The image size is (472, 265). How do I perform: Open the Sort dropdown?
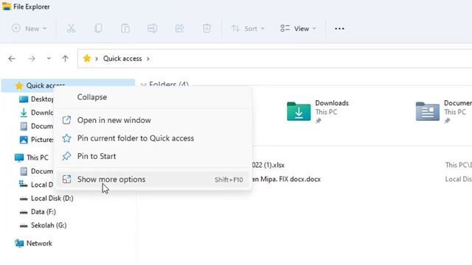coord(248,29)
